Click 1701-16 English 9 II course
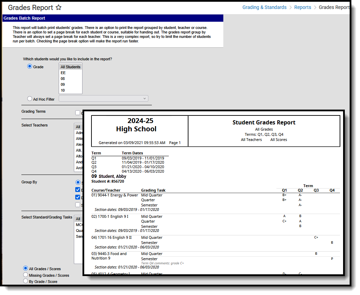Viewport: 360px width, 295px height. point(111,238)
